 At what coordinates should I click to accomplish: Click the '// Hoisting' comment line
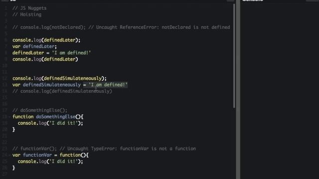(x=27, y=14)
